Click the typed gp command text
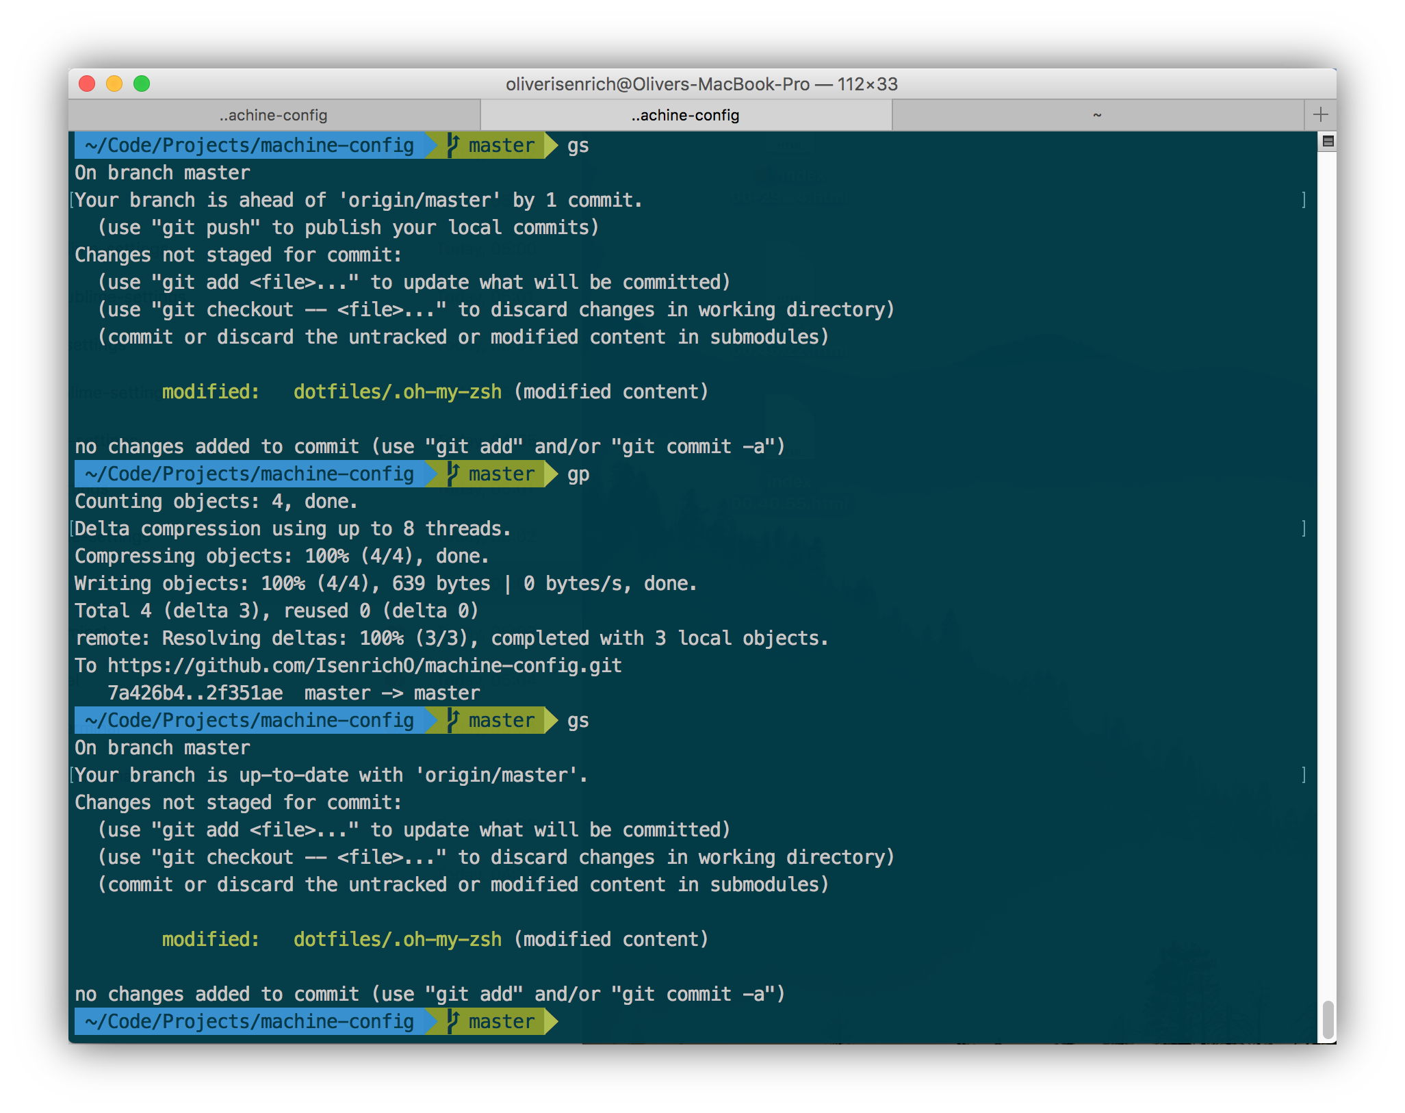Image resolution: width=1405 pixels, height=1113 pixels. pyautogui.click(x=578, y=474)
